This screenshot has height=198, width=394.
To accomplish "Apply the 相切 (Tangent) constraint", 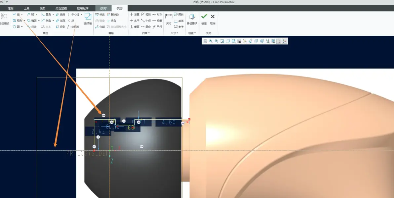I will [x=146, y=15].
